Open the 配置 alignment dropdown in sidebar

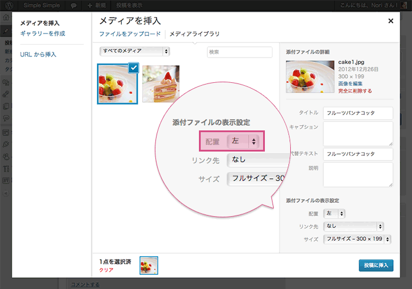tap(335, 213)
